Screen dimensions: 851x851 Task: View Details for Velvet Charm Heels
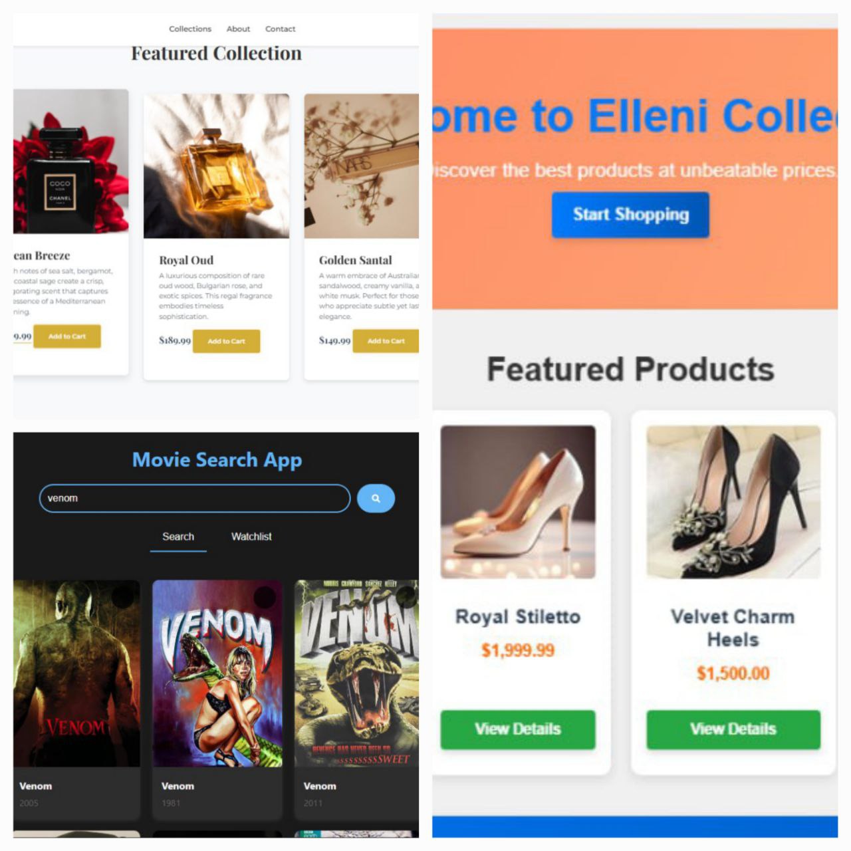tap(733, 729)
